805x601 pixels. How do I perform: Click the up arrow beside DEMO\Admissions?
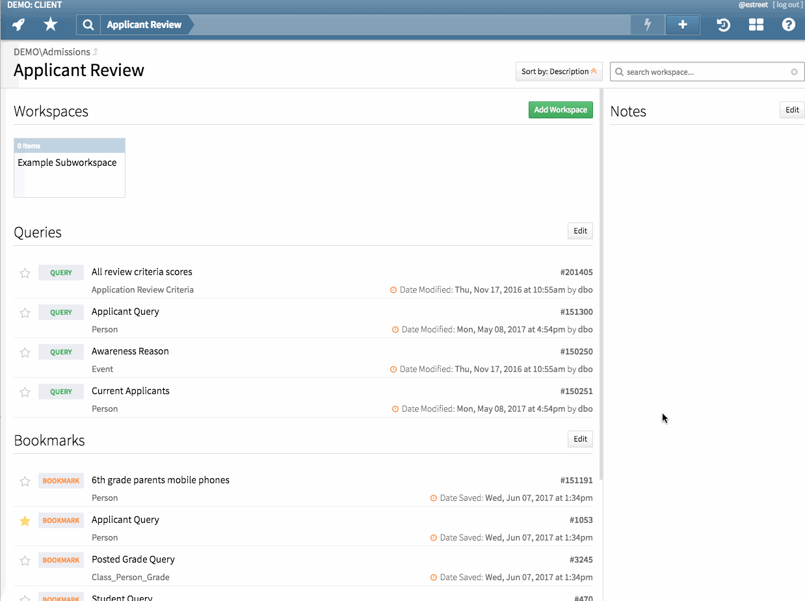96,51
